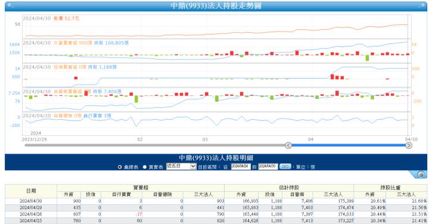
Task: Click the three-institution total 820
Action: click(x=220, y=220)
